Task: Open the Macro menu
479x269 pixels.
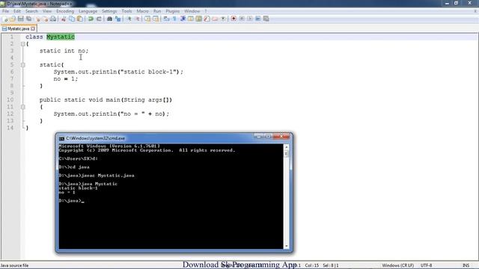Action: (142, 11)
